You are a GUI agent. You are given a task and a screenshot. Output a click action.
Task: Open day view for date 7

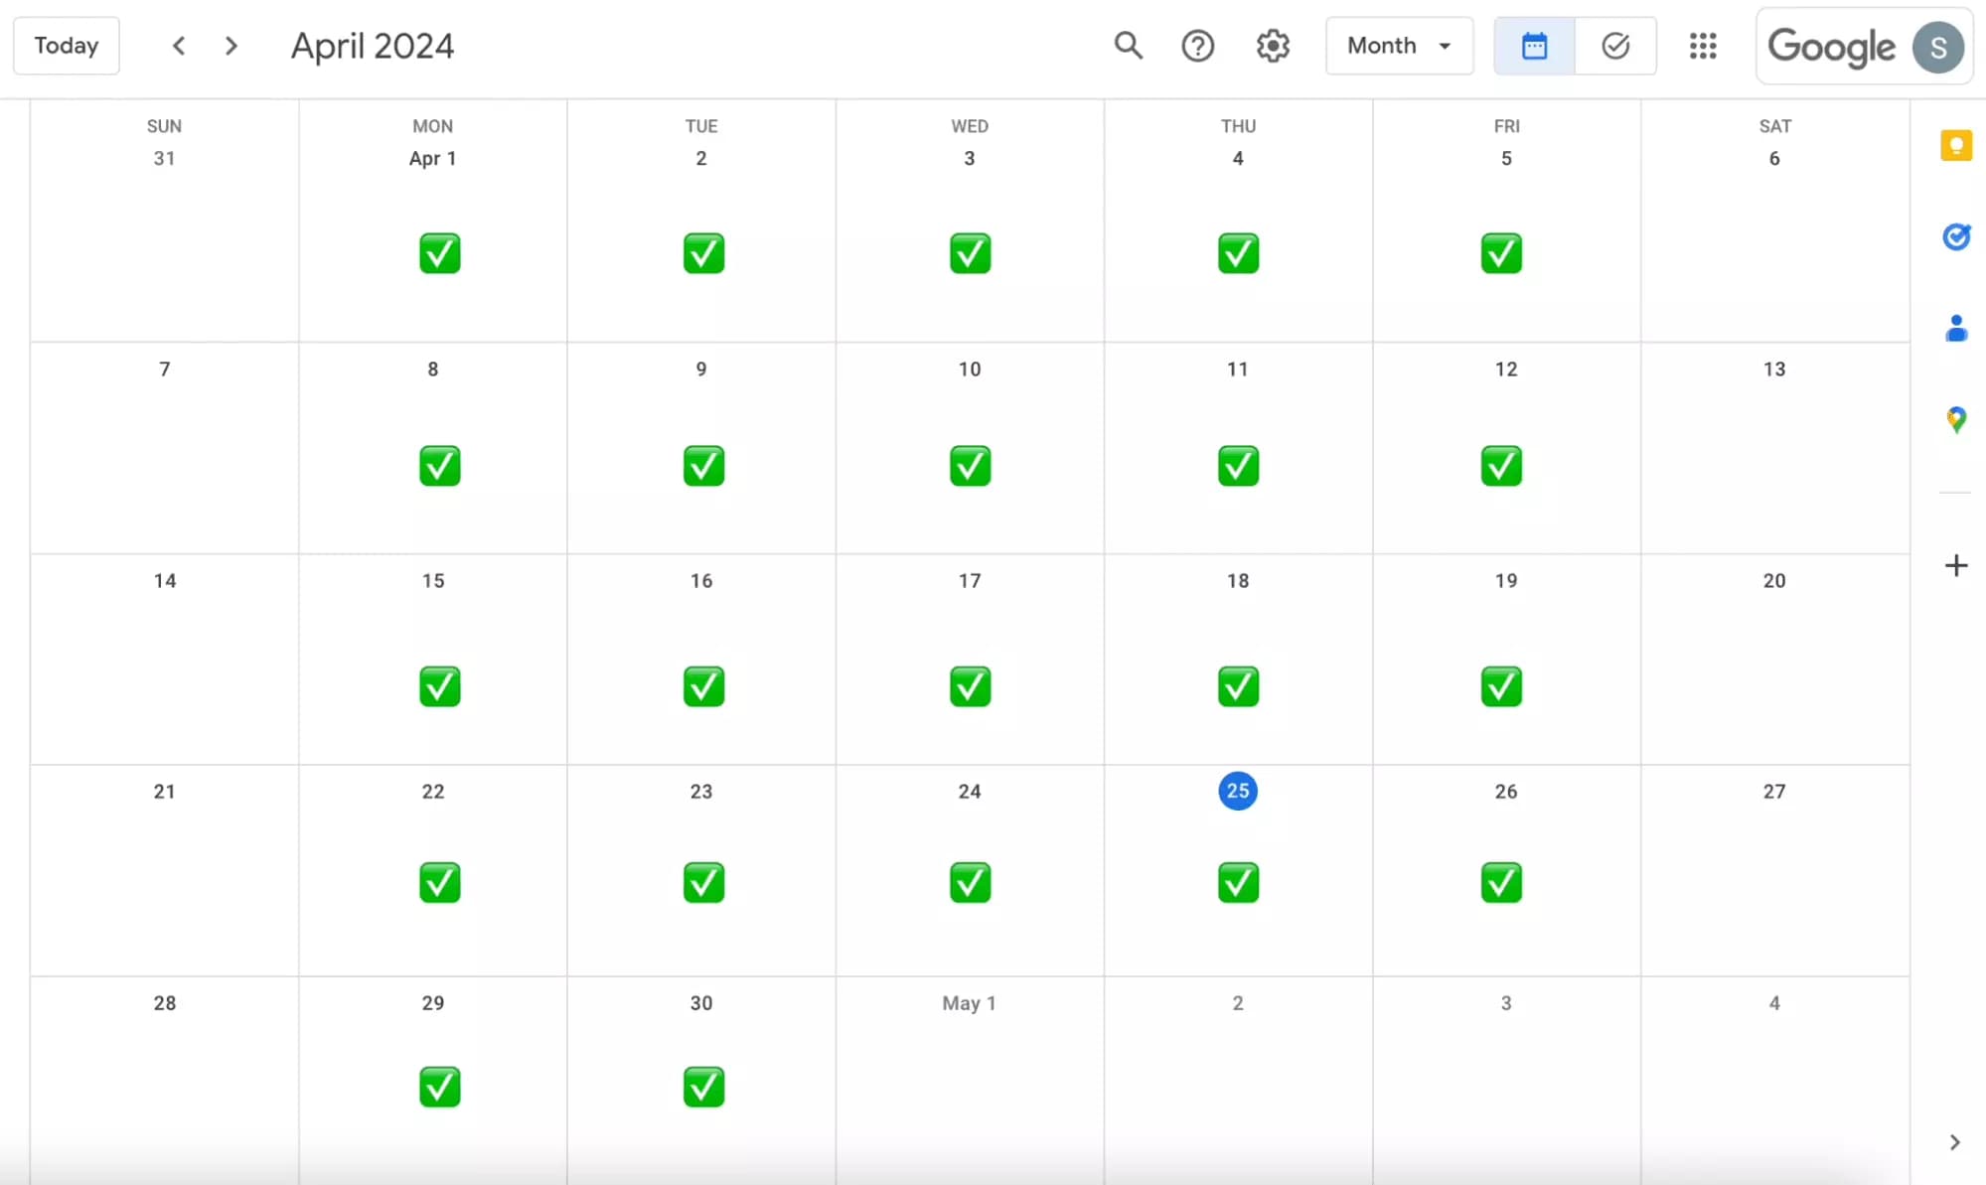coord(164,370)
